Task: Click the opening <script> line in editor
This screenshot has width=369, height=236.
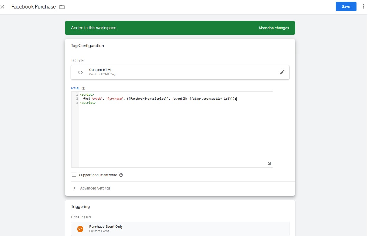Action: [x=87, y=95]
